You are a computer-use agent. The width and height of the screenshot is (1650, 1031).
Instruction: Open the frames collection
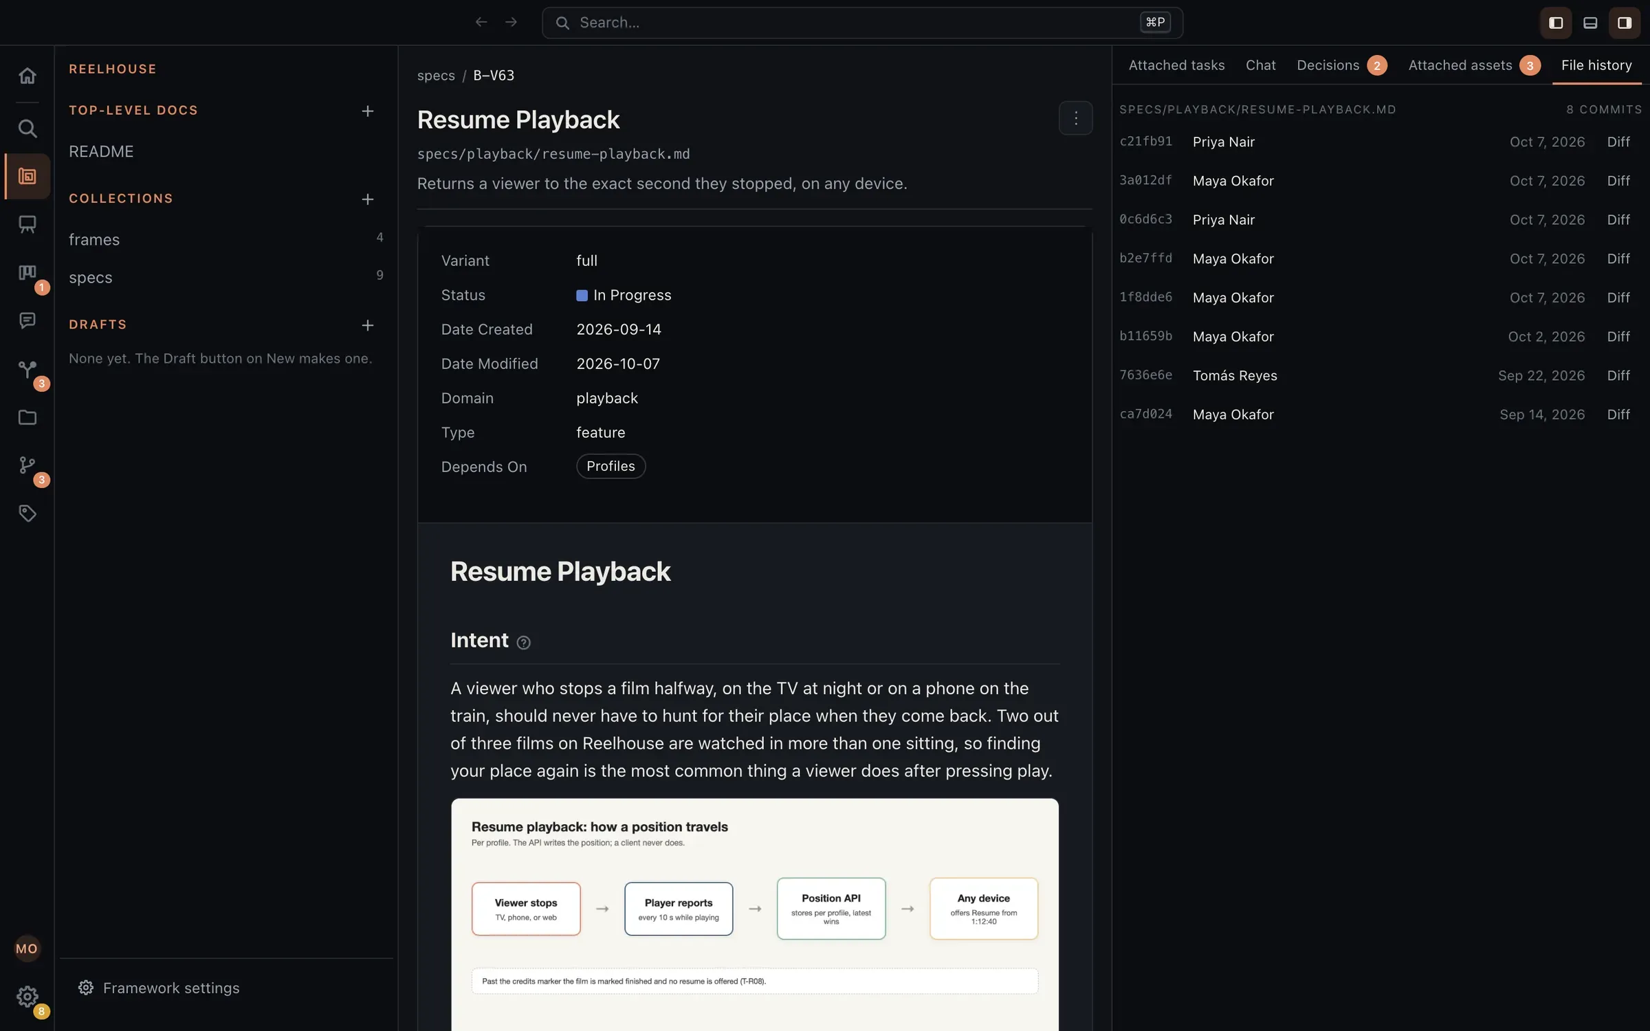[x=225, y=239]
